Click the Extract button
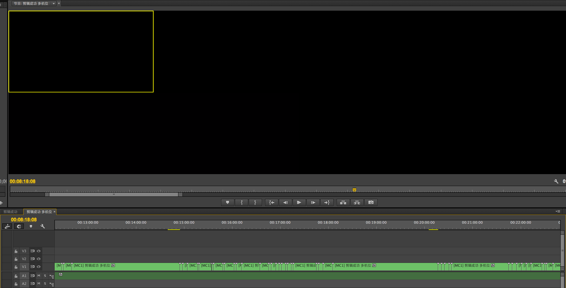 pos(357,203)
